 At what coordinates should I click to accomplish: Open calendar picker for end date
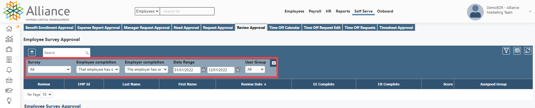[238, 69]
